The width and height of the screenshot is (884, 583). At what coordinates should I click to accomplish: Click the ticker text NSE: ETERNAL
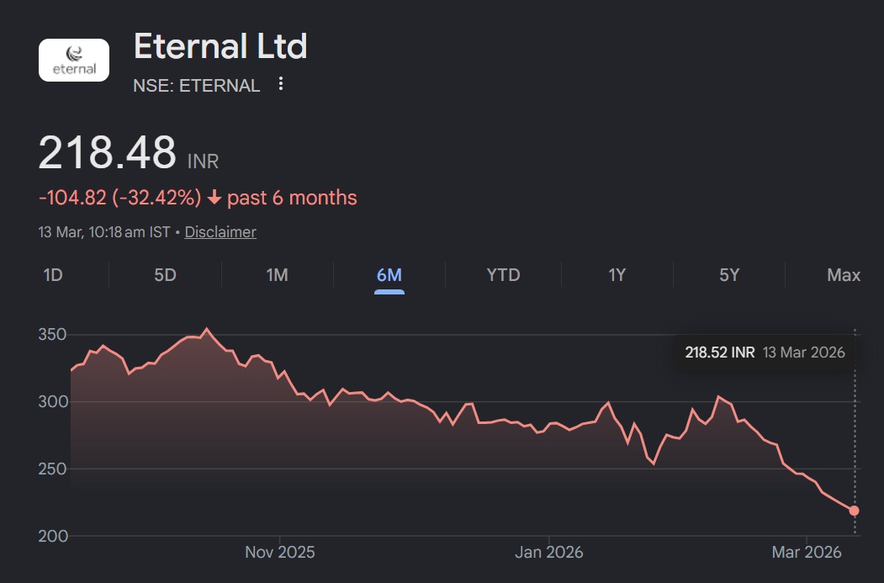coord(197,84)
